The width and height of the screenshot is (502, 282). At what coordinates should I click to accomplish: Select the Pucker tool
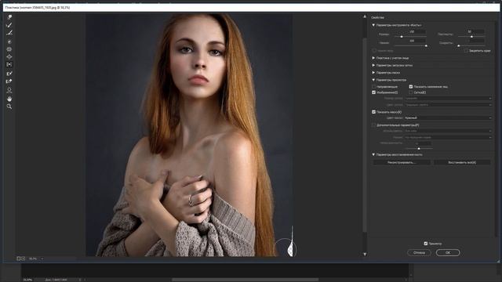[x=9, y=49]
